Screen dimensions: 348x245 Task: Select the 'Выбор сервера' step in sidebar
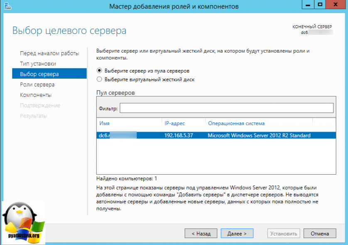click(x=39, y=74)
